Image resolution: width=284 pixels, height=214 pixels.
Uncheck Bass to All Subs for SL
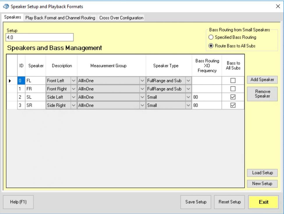coord(233,97)
